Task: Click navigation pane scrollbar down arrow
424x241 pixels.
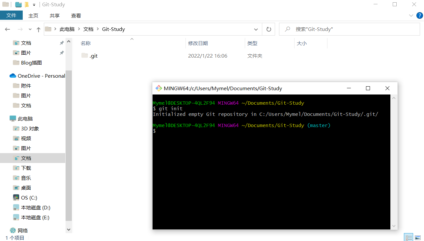Action: point(69,230)
